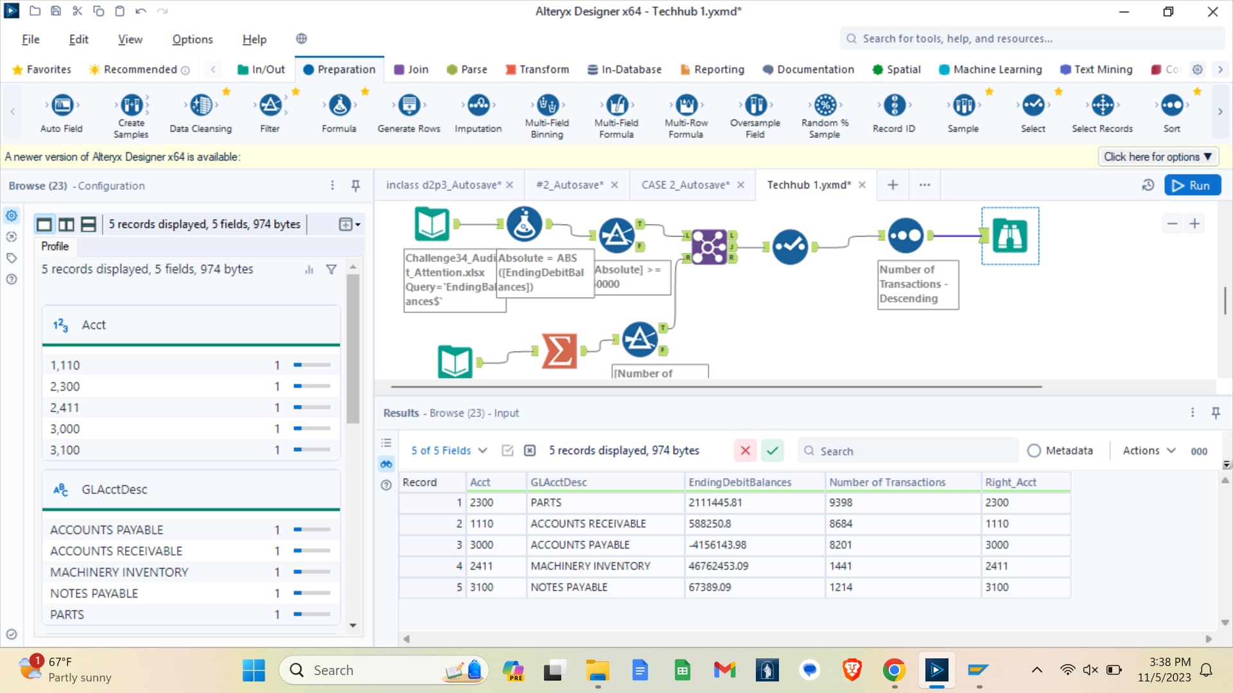Click the Browse tool on canvas
Image resolution: width=1233 pixels, height=693 pixels.
[1010, 235]
